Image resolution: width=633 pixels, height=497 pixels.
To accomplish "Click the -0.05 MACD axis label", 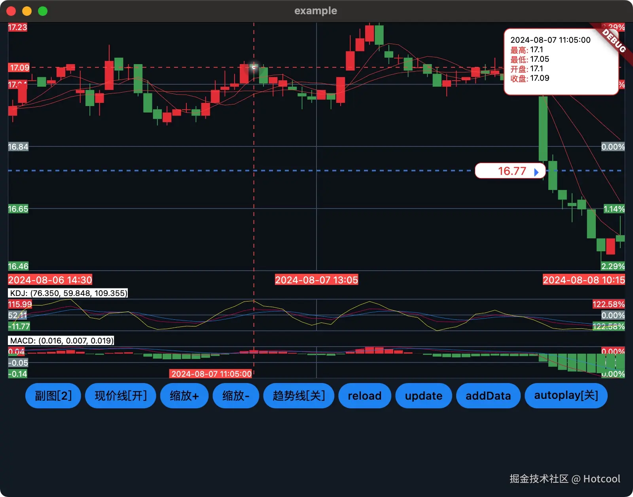I will click(x=18, y=363).
